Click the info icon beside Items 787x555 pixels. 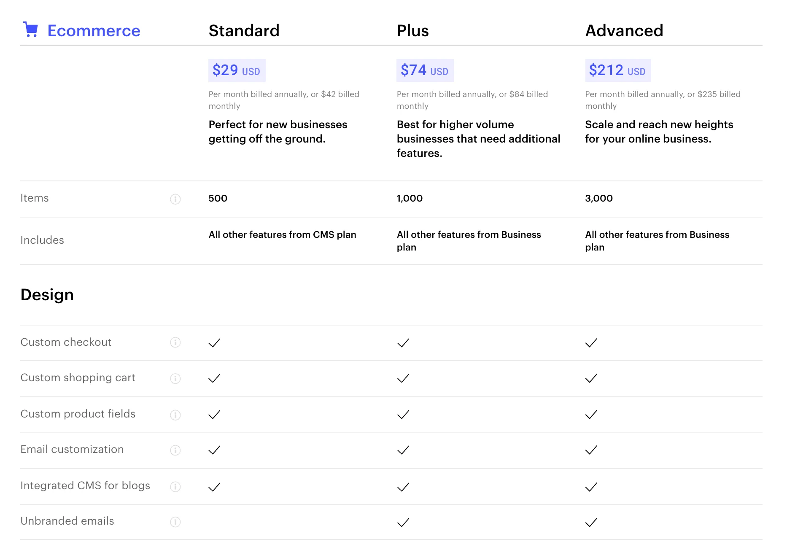pos(175,199)
